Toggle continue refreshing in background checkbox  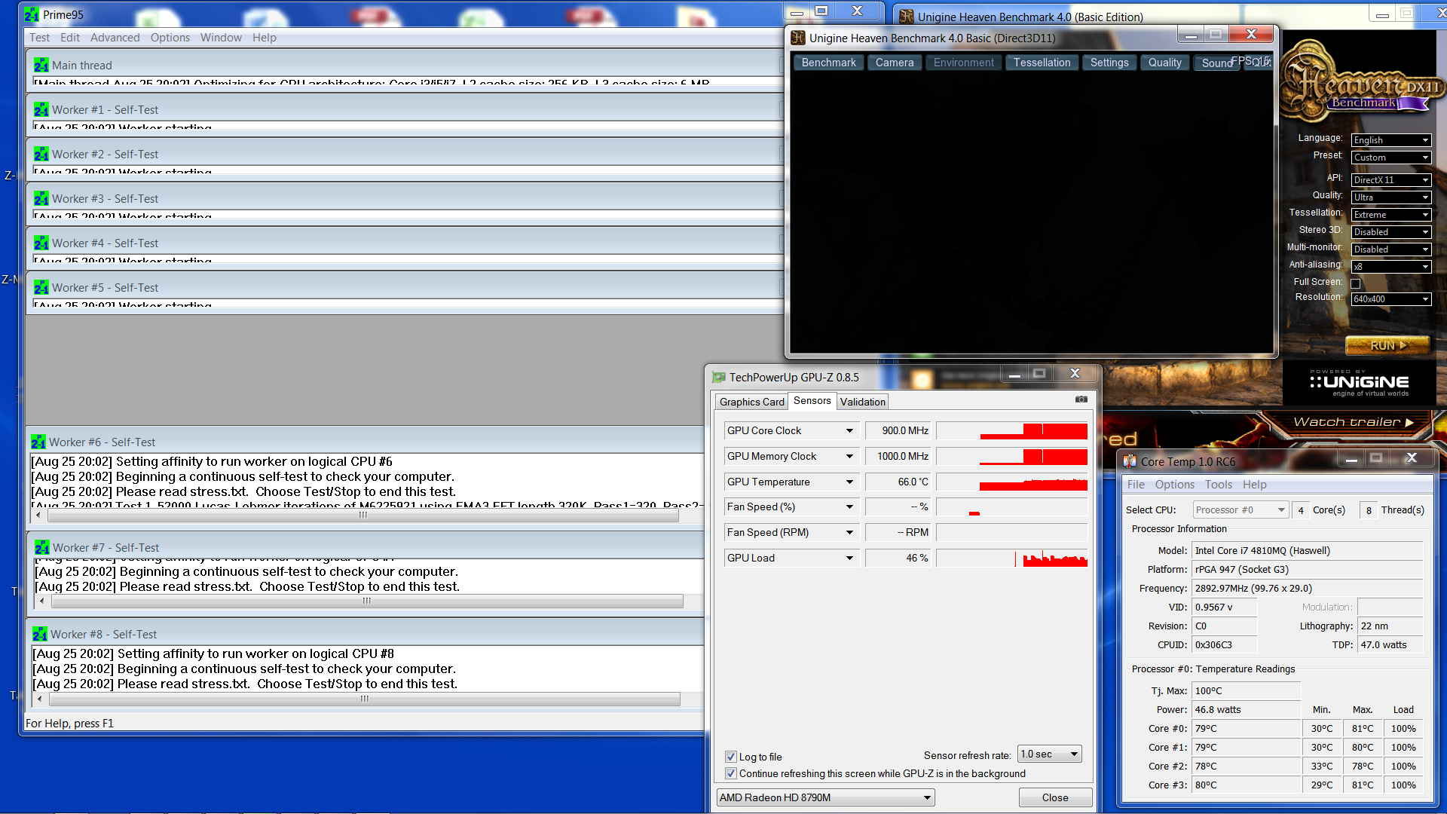pos(730,773)
